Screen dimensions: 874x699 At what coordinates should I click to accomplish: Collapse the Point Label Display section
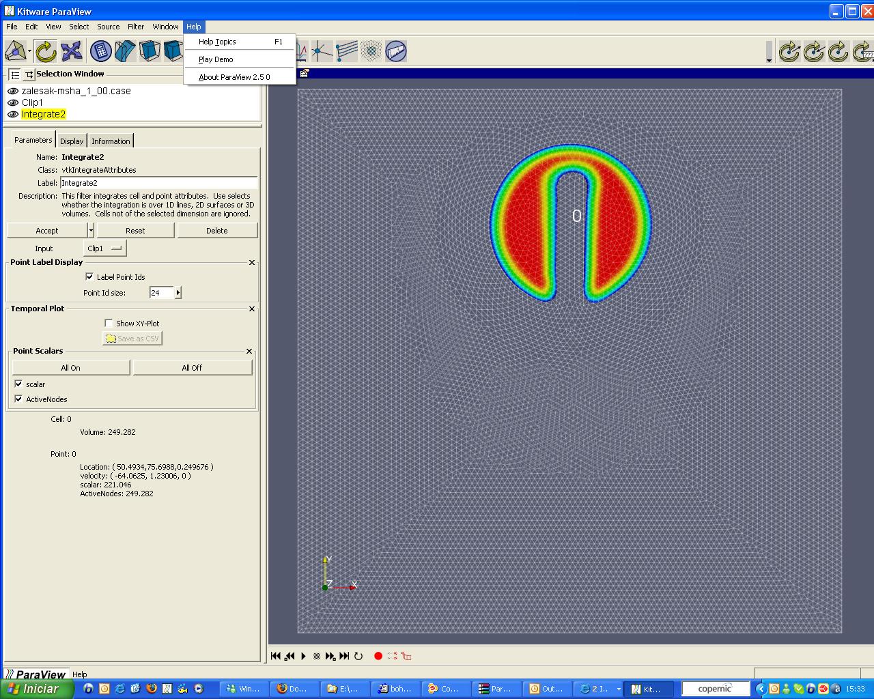tap(252, 262)
